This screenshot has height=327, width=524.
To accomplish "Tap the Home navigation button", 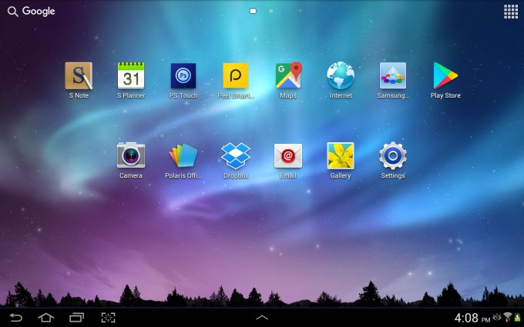I will coord(46,317).
